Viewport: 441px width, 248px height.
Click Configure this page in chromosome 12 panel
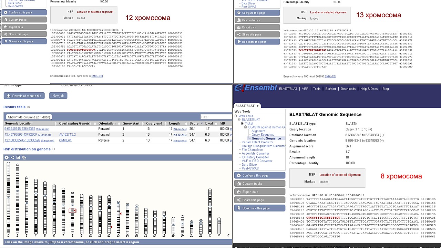[24, 12]
